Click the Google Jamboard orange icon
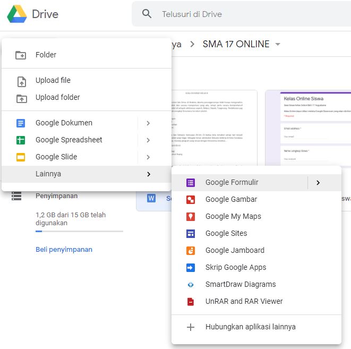Image resolution: width=351 pixels, height=349 pixels. point(191,251)
